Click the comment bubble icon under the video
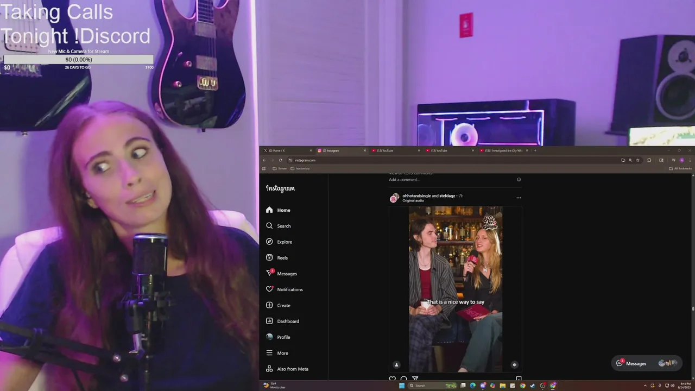Image resolution: width=695 pixels, height=391 pixels. (x=403, y=379)
